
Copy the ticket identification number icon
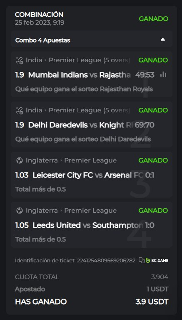tap(142, 260)
